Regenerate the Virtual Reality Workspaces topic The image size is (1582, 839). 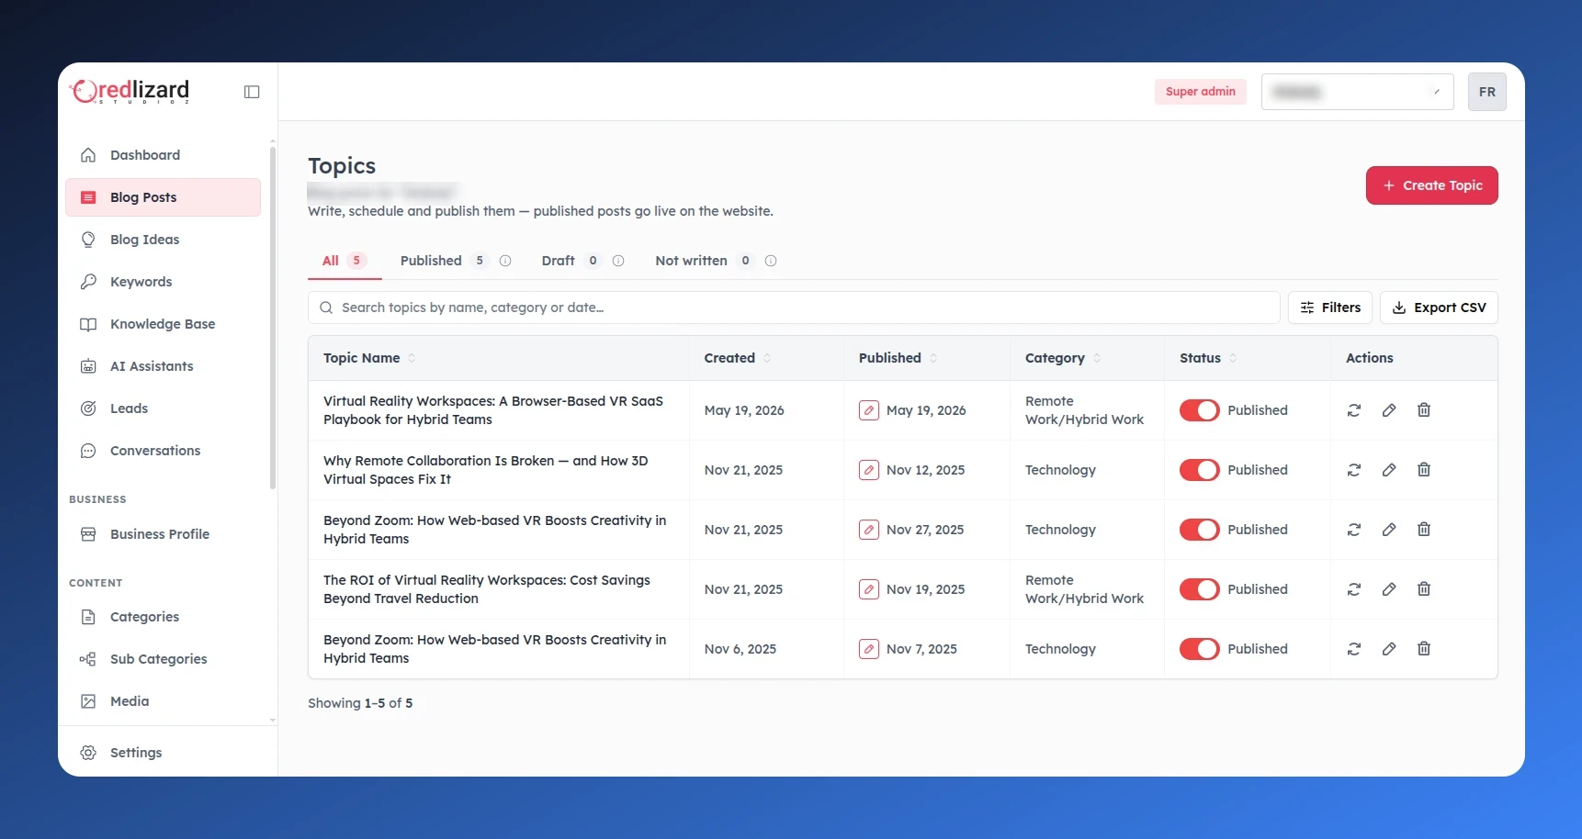point(1354,410)
